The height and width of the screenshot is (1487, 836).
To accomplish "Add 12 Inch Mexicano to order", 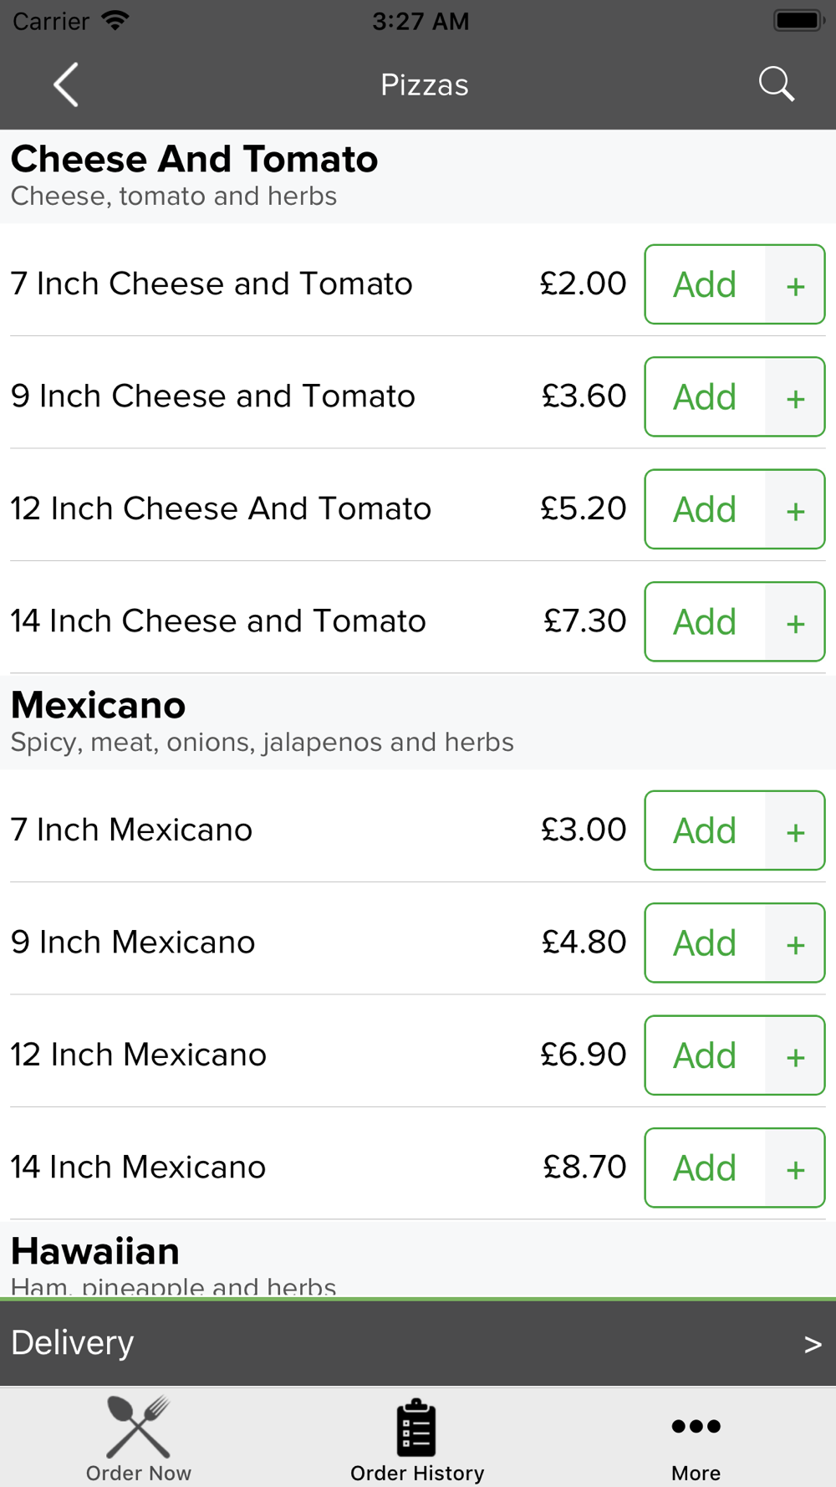I will pyautogui.click(x=705, y=1055).
